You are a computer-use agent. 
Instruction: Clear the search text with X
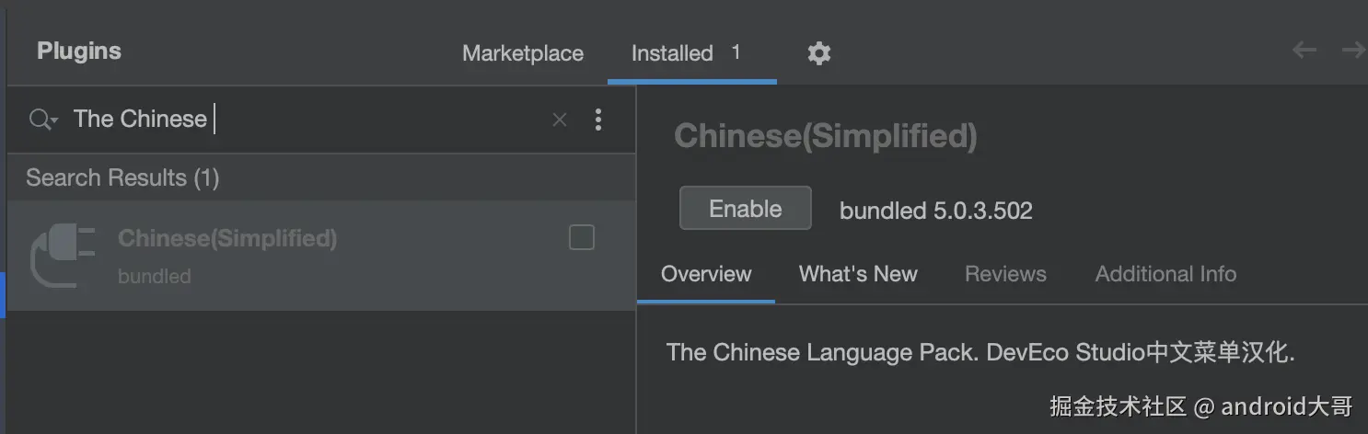(559, 120)
